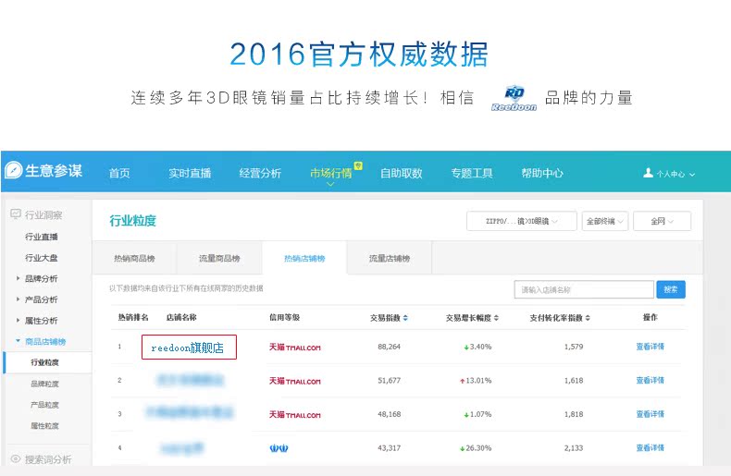Click the blue 搜索 button
The height and width of the screenshot is (476, 731).
coord(671,289)
